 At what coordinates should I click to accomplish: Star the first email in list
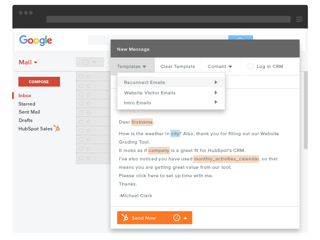[89, 76]
